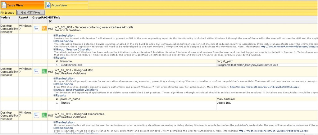The height and width of the screenshot is (135, 318).
Task: Select the ProgramFilesFolder iPodService.exe target path cell
Action: (x=267, y=65)
